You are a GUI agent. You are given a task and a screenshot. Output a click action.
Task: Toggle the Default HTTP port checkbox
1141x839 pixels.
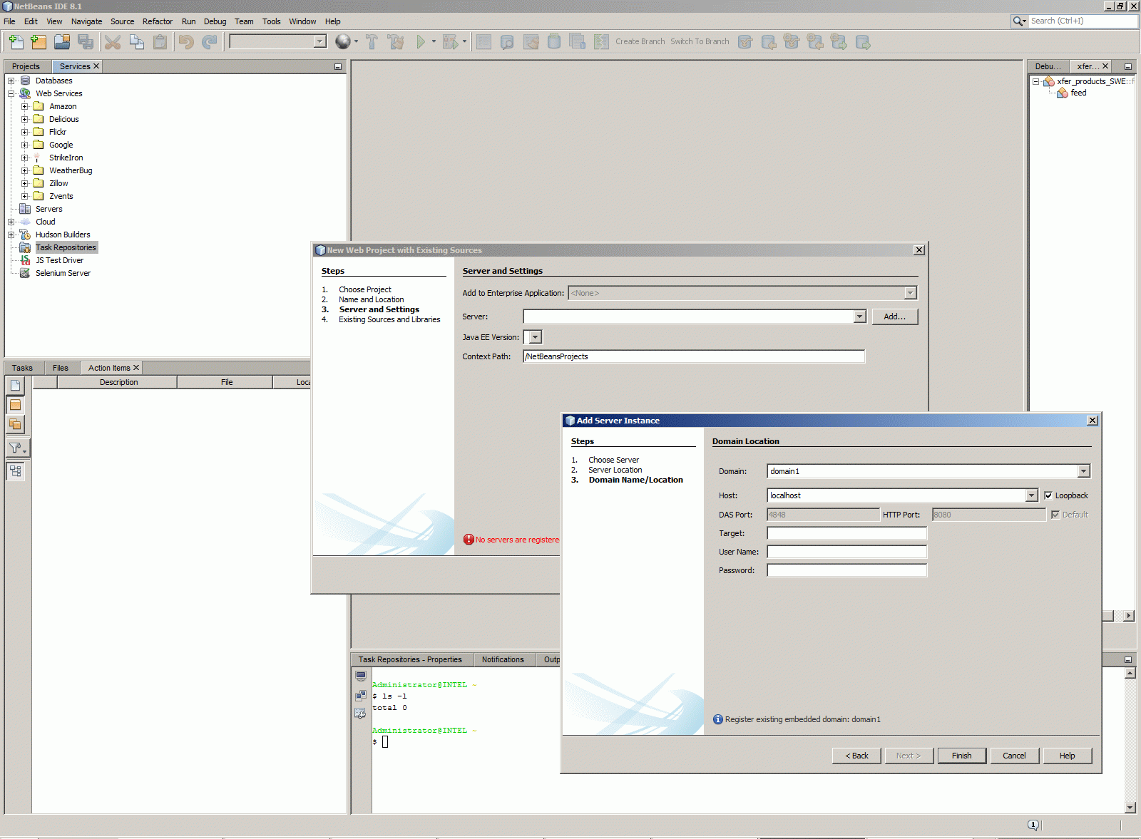point(1055,515)
